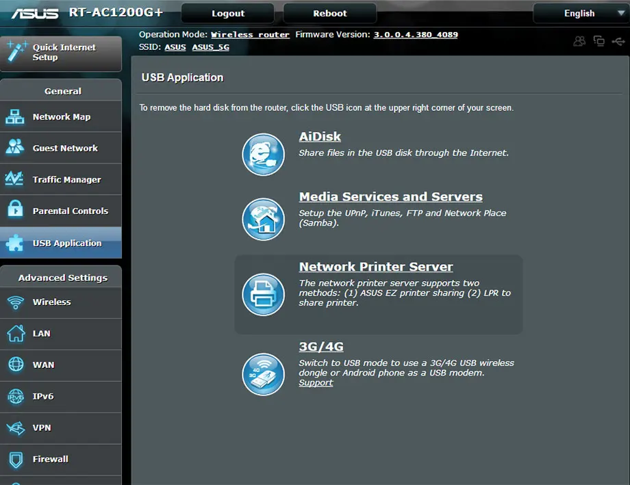Open WAN settings label
This screenshot has width=630, height=485.
(43, 365)
